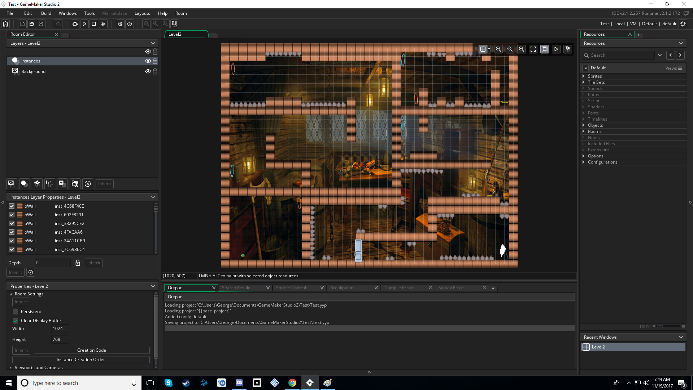
Task: Click the room Width input field
Action: coord(60,329)
